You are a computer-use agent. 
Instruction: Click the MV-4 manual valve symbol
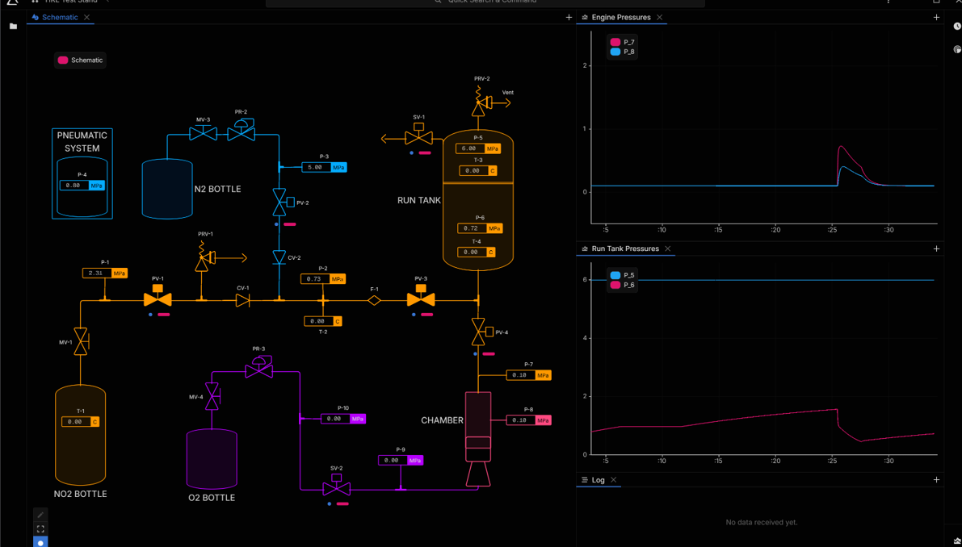point(213,396)
